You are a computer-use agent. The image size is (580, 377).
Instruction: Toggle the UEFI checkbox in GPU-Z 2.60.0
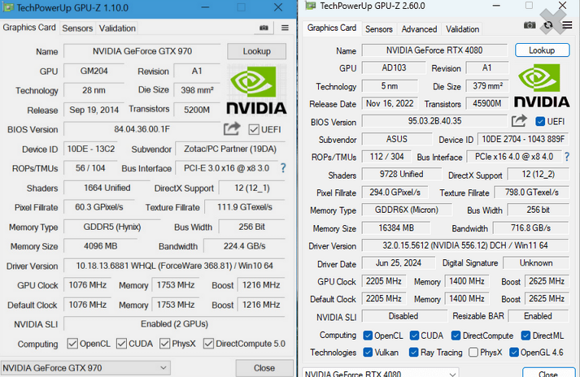point(540,121)
